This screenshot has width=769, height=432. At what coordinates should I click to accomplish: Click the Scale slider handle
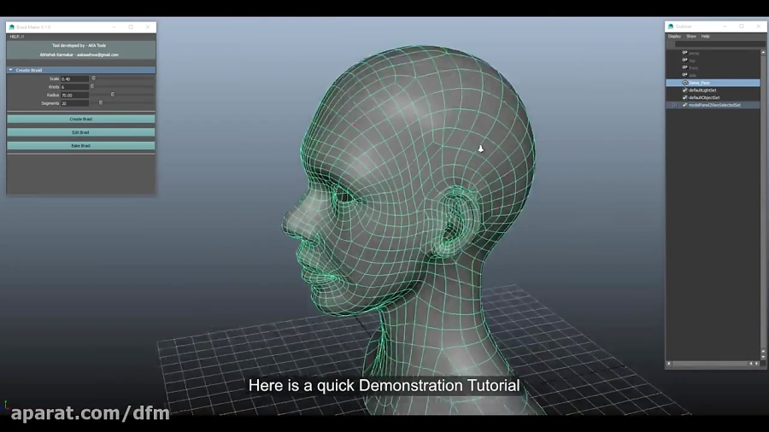94,79
